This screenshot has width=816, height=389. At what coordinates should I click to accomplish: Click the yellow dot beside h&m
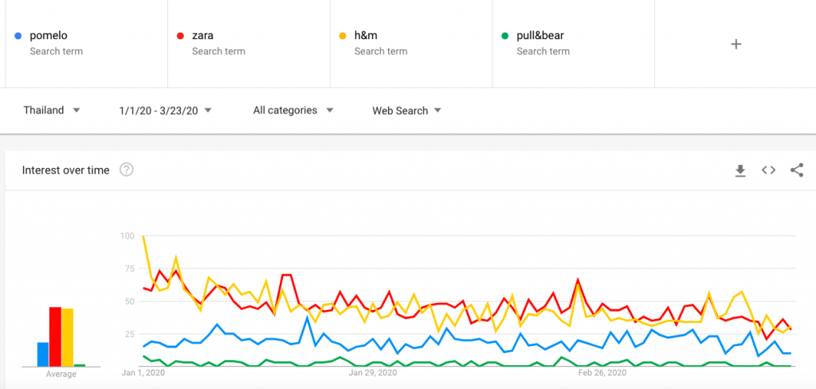343,36
